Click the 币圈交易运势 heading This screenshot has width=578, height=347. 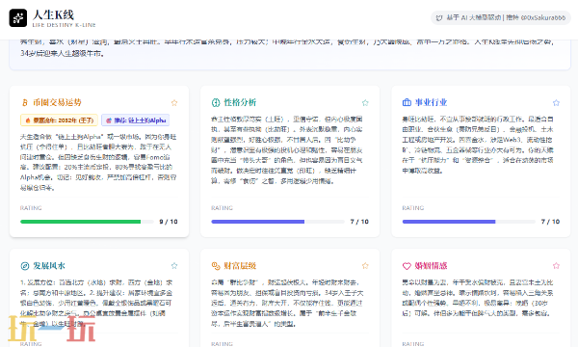[x=57, y=102]
